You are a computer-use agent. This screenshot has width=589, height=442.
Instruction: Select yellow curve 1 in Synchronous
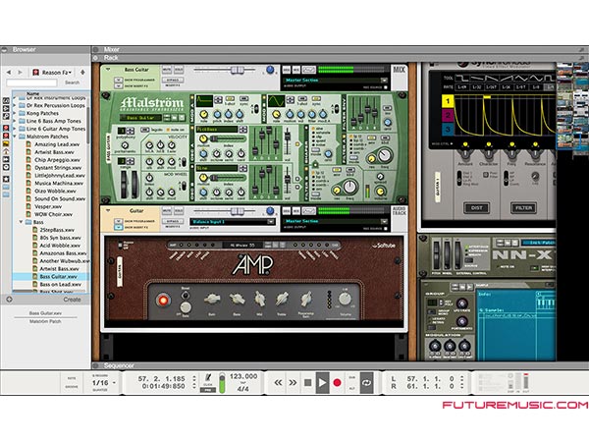click(x=448, y=101)
